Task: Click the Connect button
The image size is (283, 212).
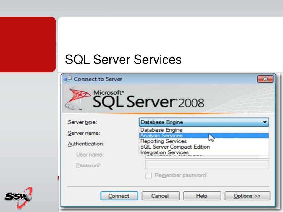Action: 119,196
